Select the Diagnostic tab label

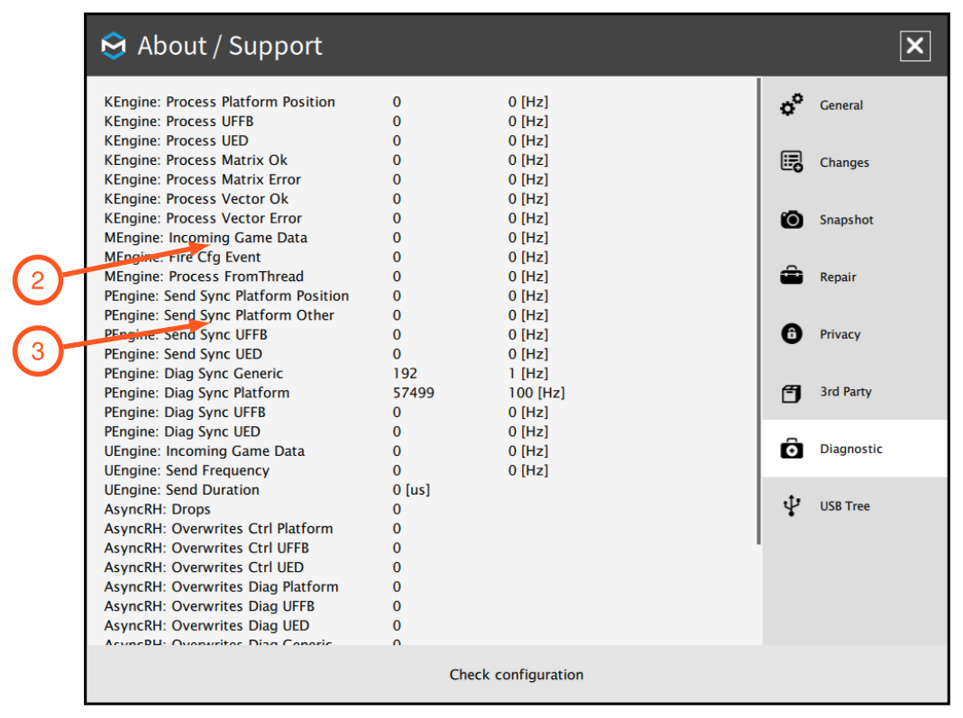(x=850, y=449)
